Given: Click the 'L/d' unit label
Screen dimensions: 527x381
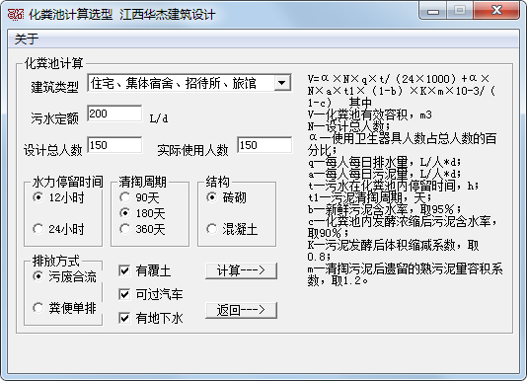Looking at the screenshot, I should tap(159, 118).
